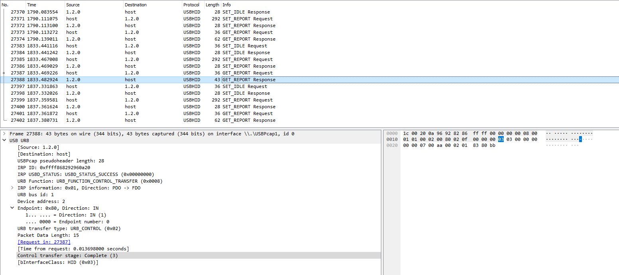This screenshot has height=275, width=619.
Task: Select the URB Function field line
Action: point(90,181)
